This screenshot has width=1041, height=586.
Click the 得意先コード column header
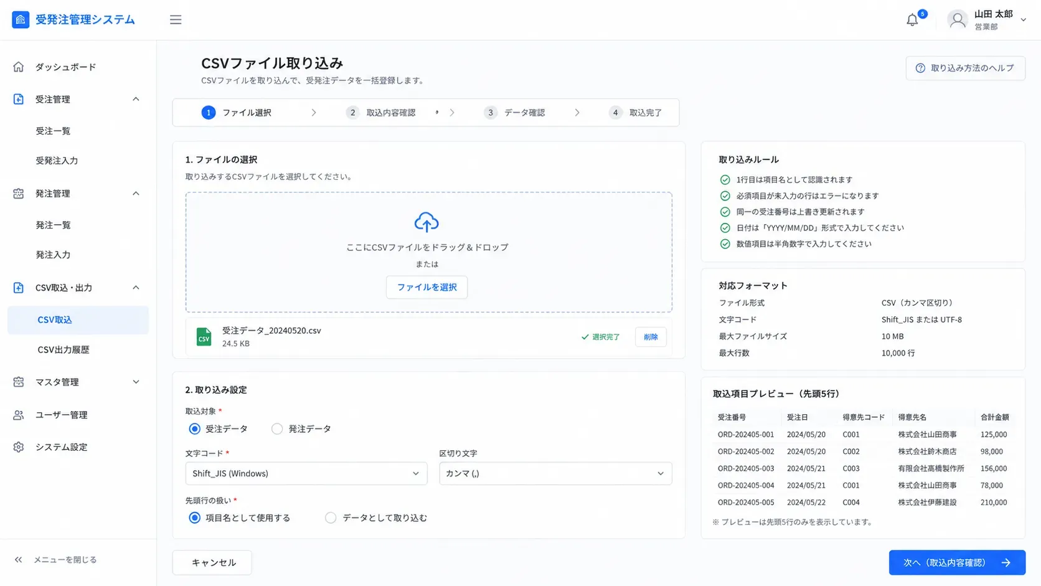[864, 417]
